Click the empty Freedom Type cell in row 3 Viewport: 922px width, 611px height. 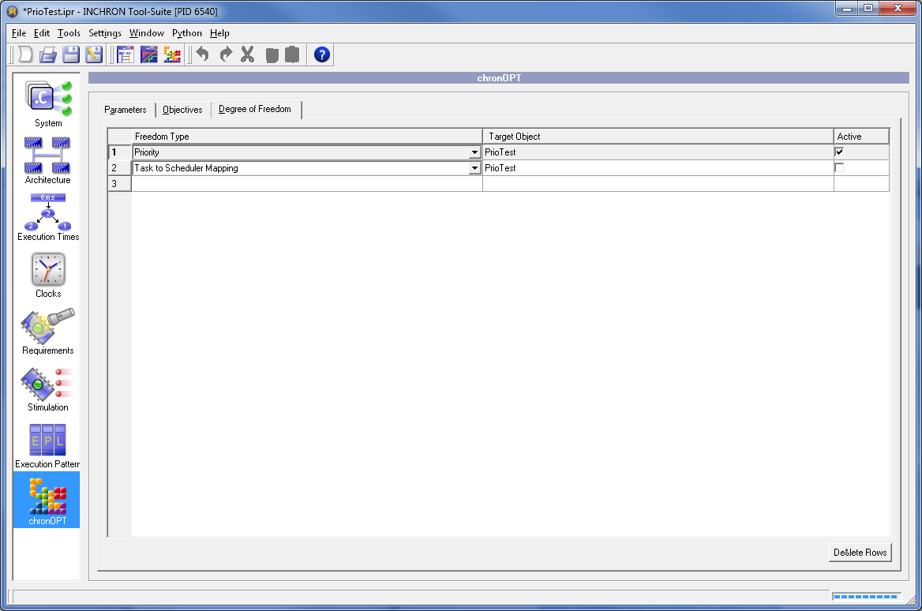tap(306, 184)
